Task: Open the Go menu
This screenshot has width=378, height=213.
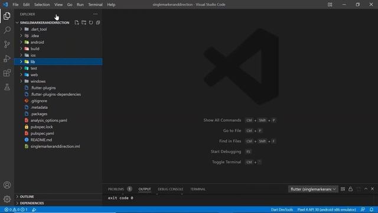Action: coord(70,5)
